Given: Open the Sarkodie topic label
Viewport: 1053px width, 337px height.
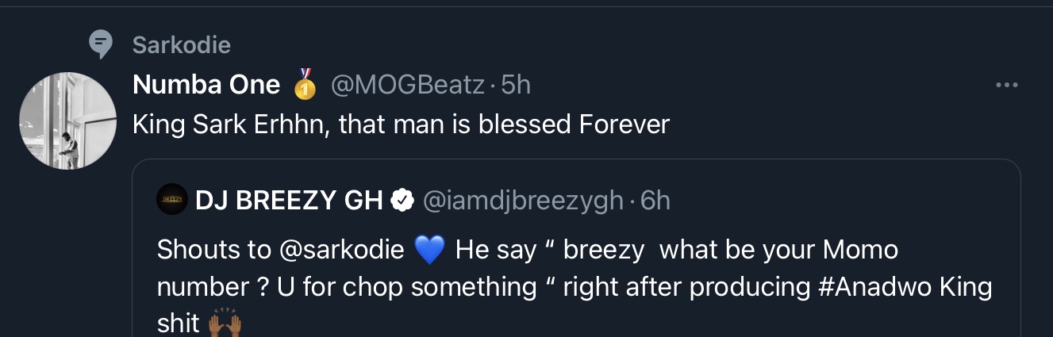Looking at the screenshot, I should (181, 45).
